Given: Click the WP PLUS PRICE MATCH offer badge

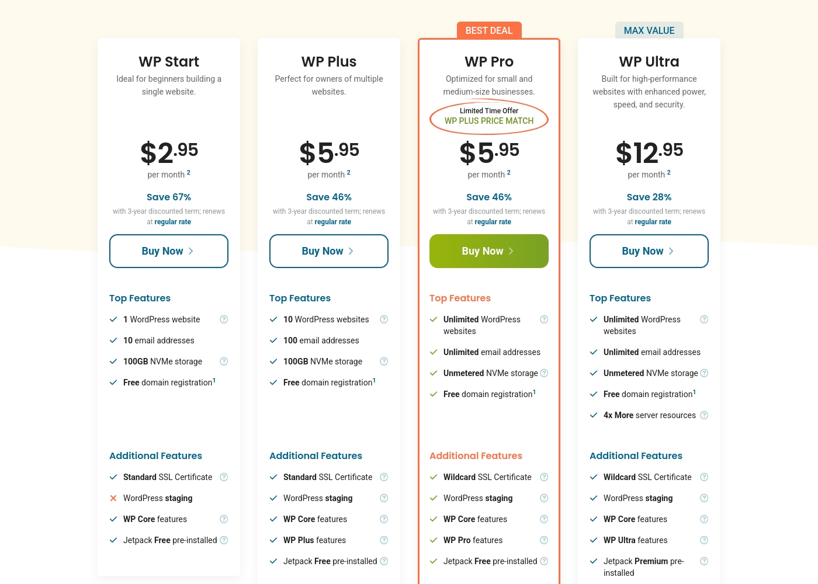Looking at the screenshot, I should click(489, 116).
